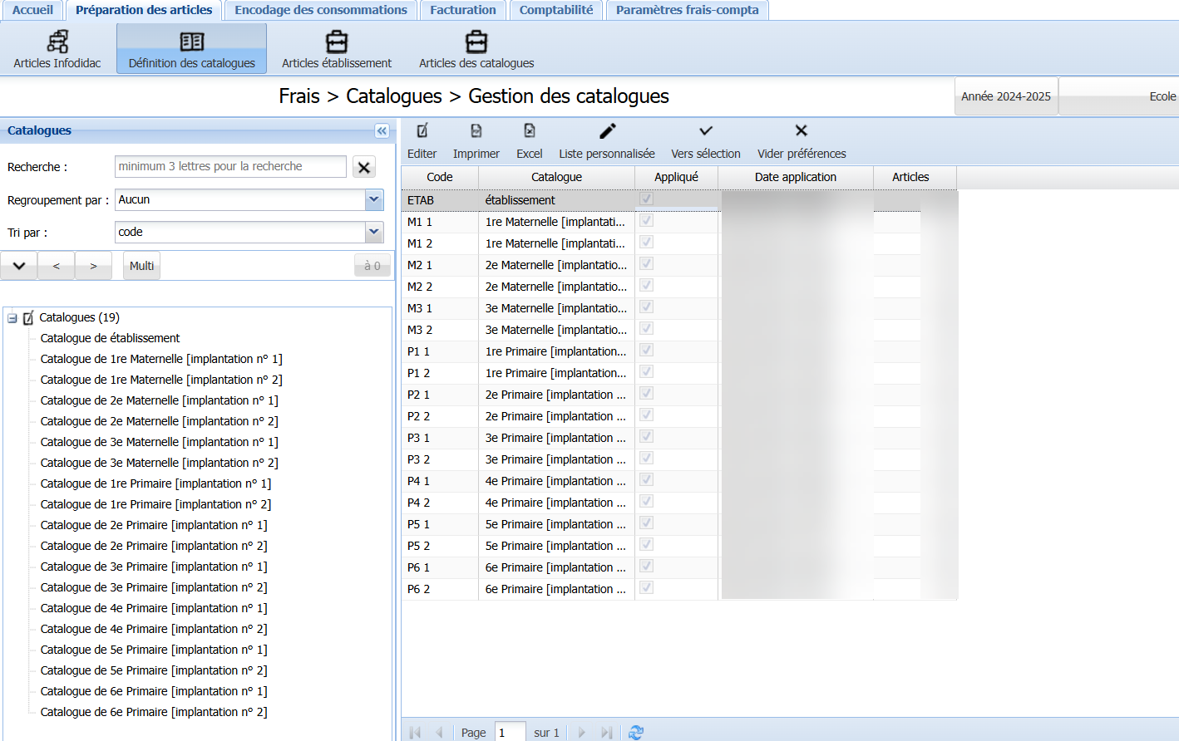Refresh the grid using the reload icon
Image resolution: width=1179 pixels, height=741 pixels.
(x=636, y=732)
